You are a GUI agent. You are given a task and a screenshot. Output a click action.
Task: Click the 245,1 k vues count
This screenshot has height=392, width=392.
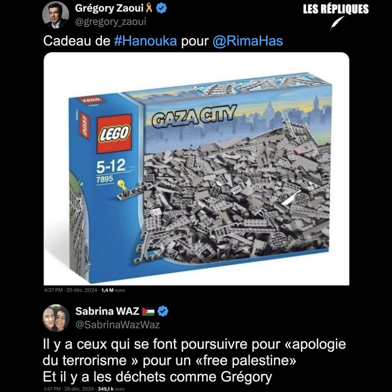111,389
